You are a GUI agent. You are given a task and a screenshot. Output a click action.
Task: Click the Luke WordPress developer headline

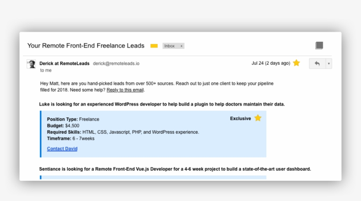[x=162, y=104]
